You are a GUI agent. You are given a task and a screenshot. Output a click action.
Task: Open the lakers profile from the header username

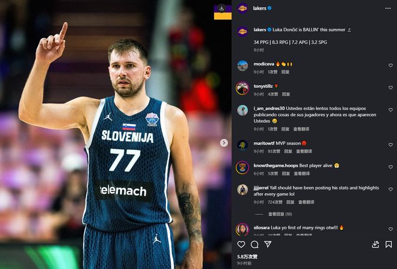point(259,8)
